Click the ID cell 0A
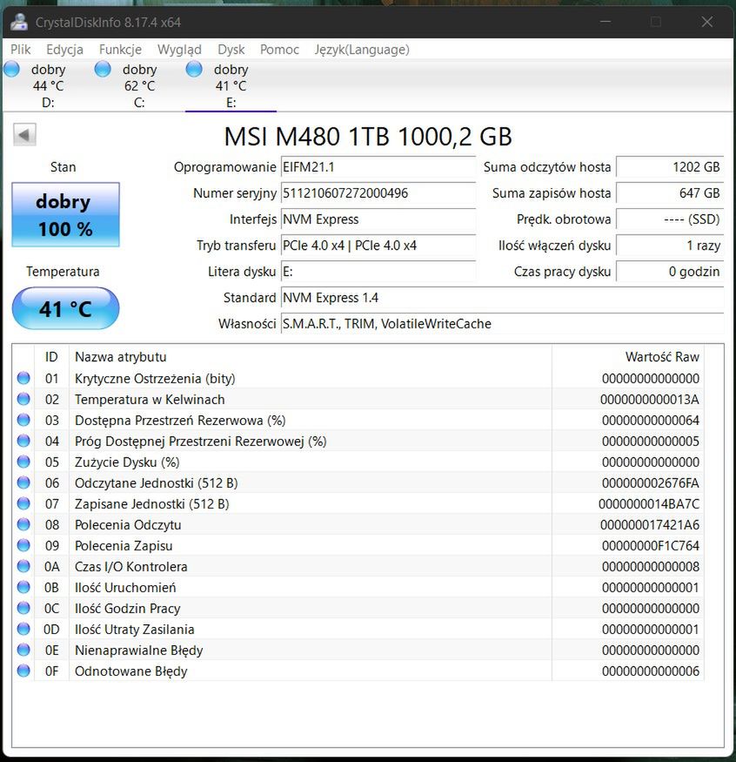This screenshot has height=762, width=736. (x=51, y=567)
